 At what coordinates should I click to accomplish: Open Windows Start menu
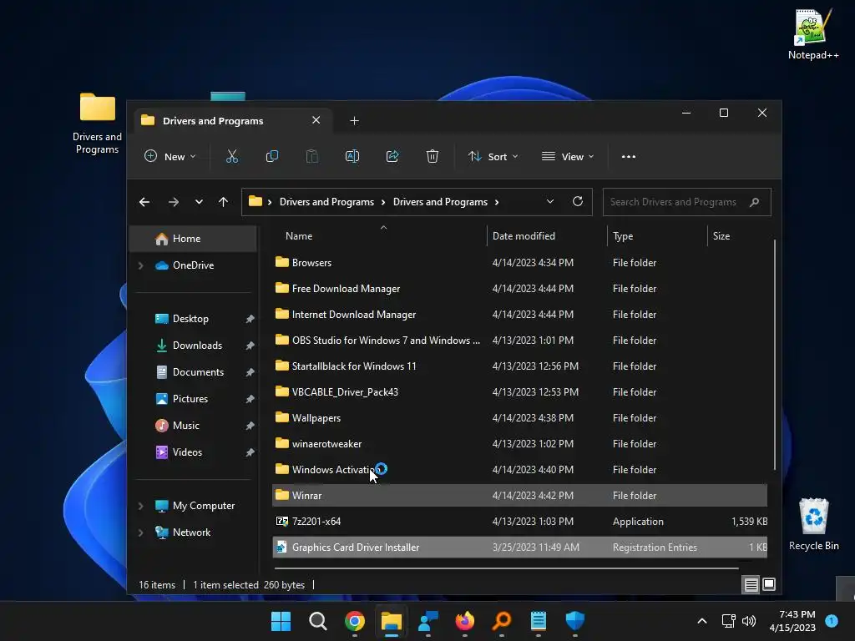coord(281,621)
